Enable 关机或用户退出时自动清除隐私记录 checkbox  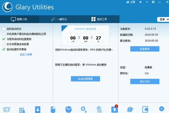(x=4, y=34)
